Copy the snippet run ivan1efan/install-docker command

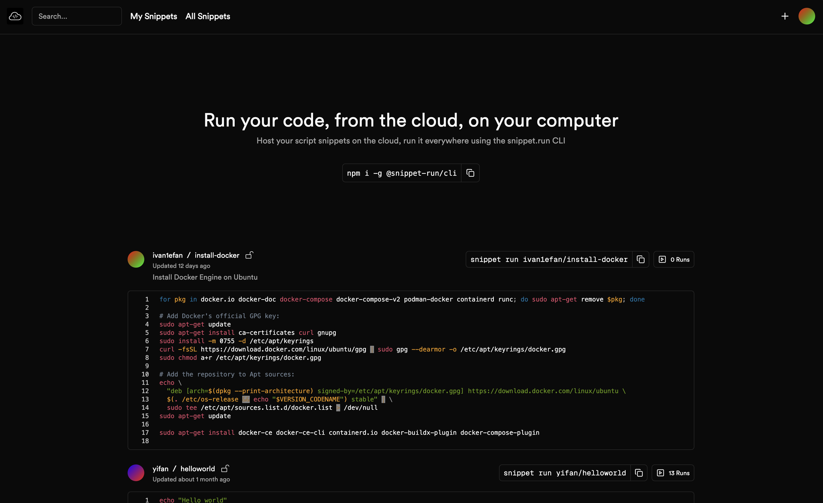pyautogui.click(x=640, y=259)
